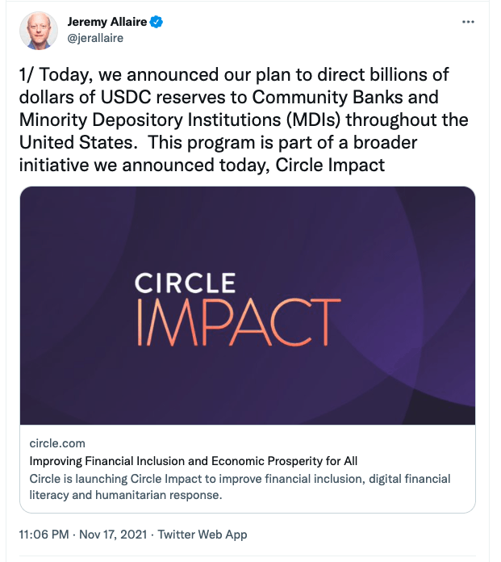Click 'United States' in the tweet body
501x562 pixels.
66,144
